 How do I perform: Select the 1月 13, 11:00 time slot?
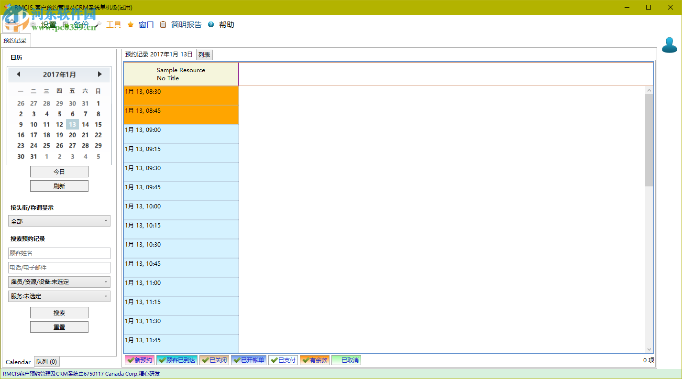point(181,287)
